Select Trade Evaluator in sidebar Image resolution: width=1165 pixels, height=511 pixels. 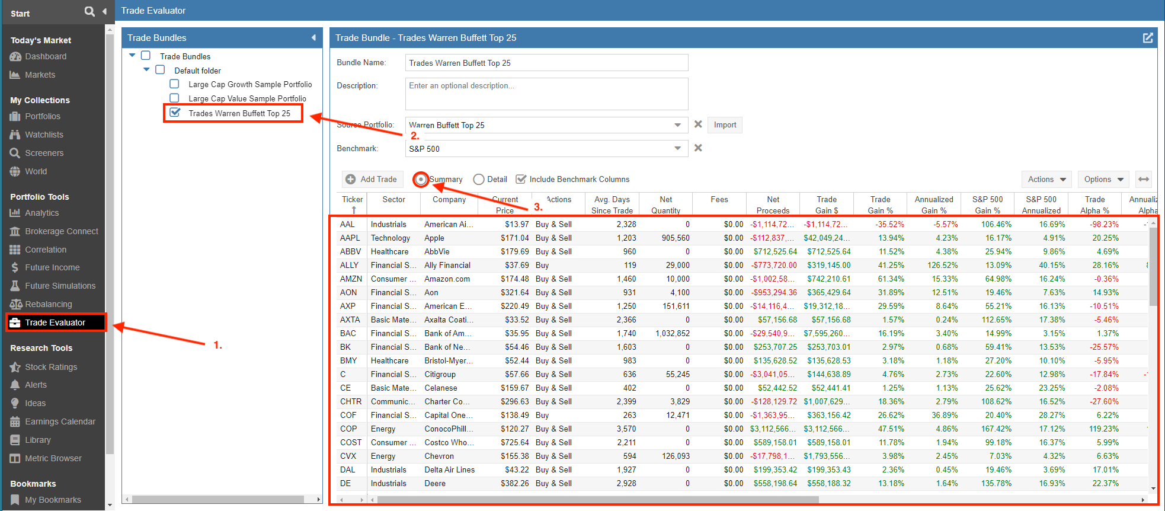pyautogui.click(x=55, y=322)
